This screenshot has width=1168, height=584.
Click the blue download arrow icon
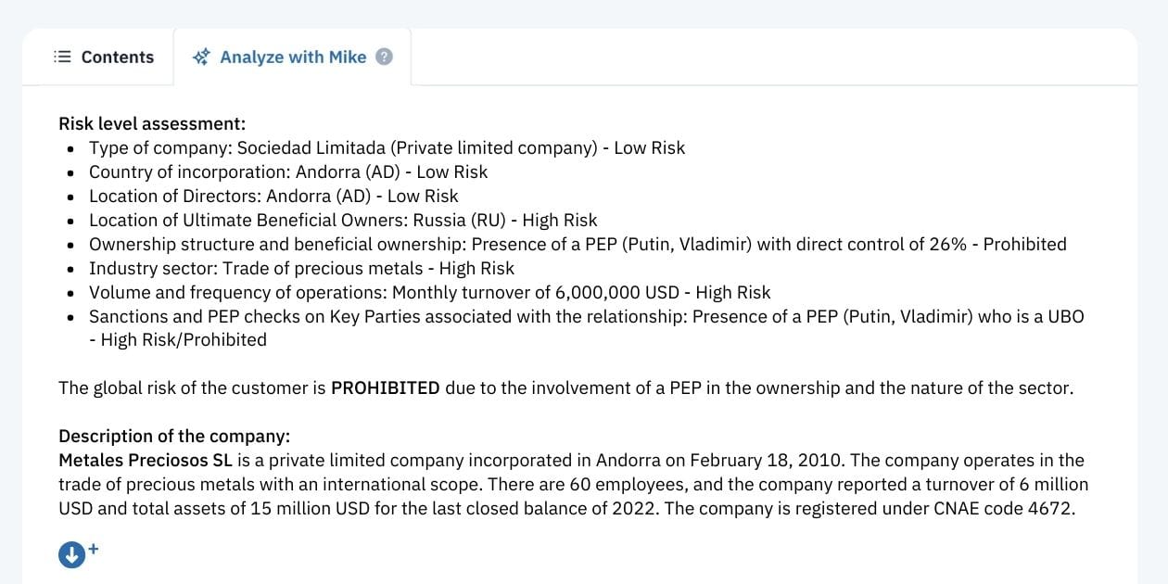pos(71,554)
